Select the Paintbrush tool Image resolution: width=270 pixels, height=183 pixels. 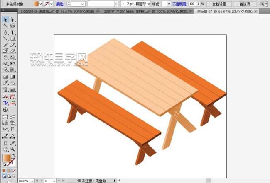[5, 45]
